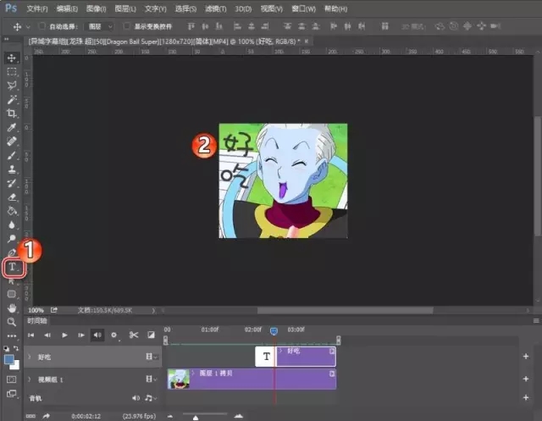Open the 图层 auto-select dropdown
542x421 pixels.
click(100, 26)
